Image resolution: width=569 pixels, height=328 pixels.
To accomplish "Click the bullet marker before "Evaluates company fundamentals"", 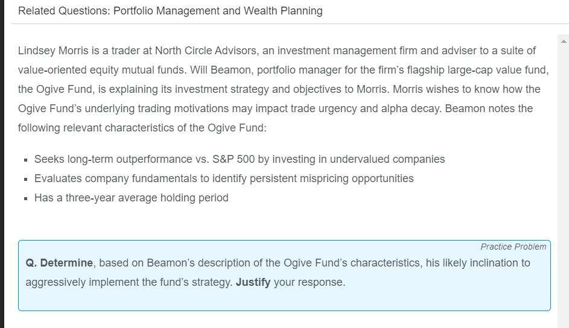I will [x=26, y=179].
